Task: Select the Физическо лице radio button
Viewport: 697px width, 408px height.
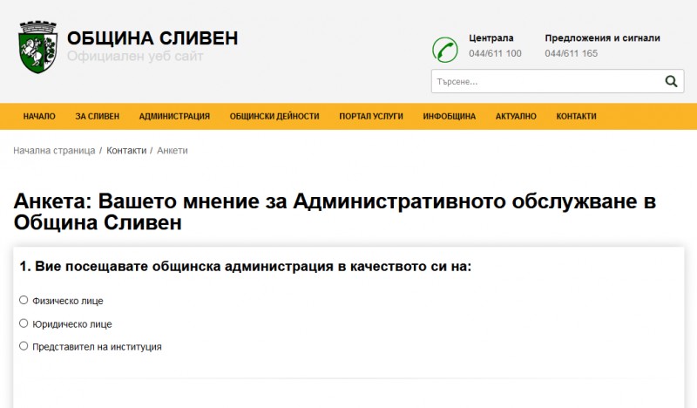Action: click(x=24, y=300)
